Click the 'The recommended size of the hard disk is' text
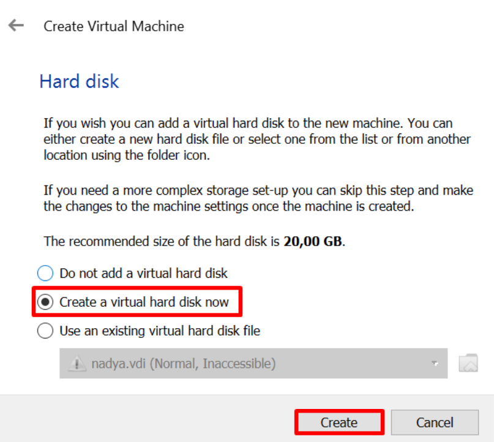Image resolution: width=494 pixels, height=442 pixels. tap(162, 241)
